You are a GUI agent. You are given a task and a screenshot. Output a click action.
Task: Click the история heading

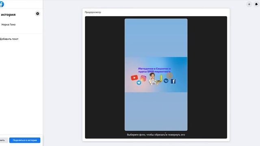[x=8, y=15]
